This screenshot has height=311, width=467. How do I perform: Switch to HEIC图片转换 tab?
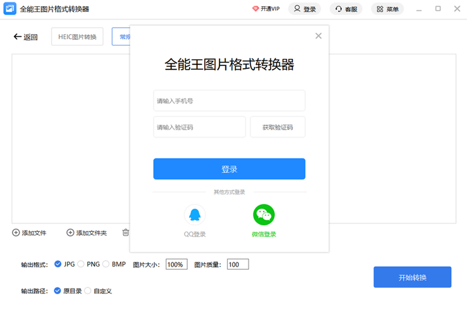click(77, 37)
